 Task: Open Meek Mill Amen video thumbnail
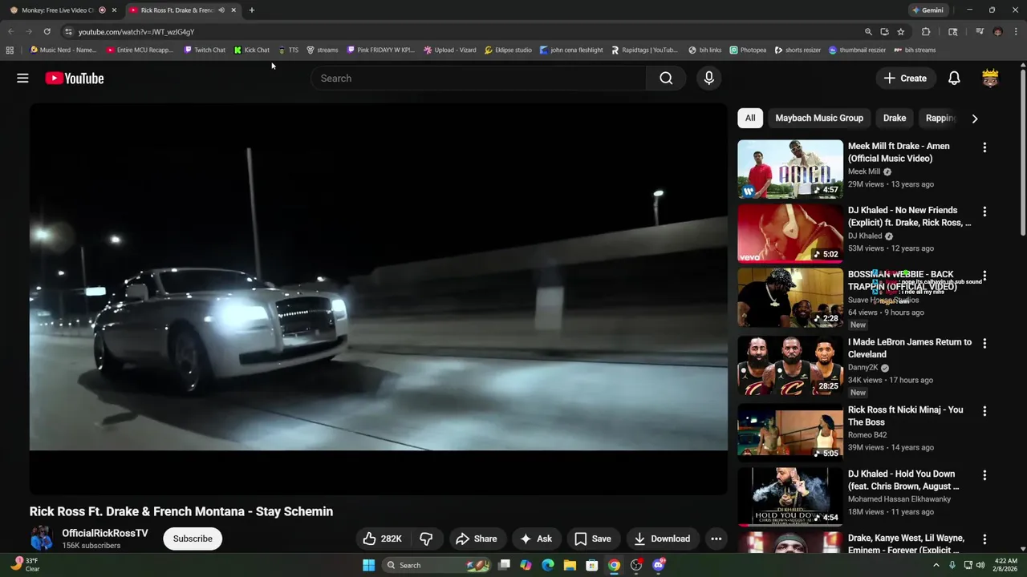790,169
